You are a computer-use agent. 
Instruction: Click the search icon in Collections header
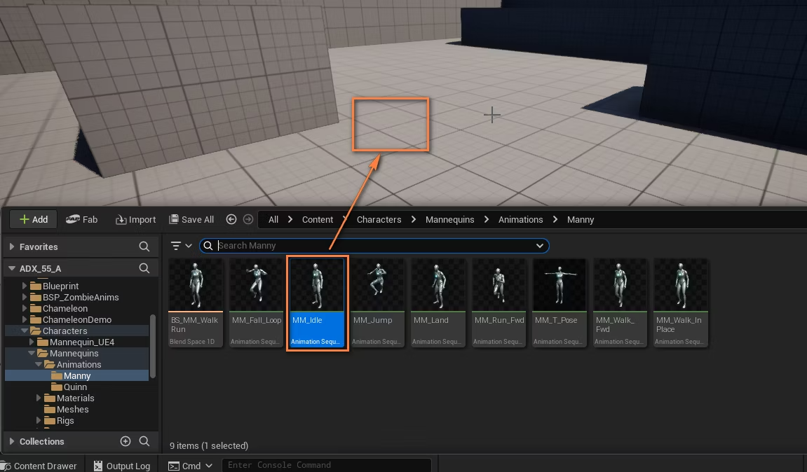click(x=144, y=441)
